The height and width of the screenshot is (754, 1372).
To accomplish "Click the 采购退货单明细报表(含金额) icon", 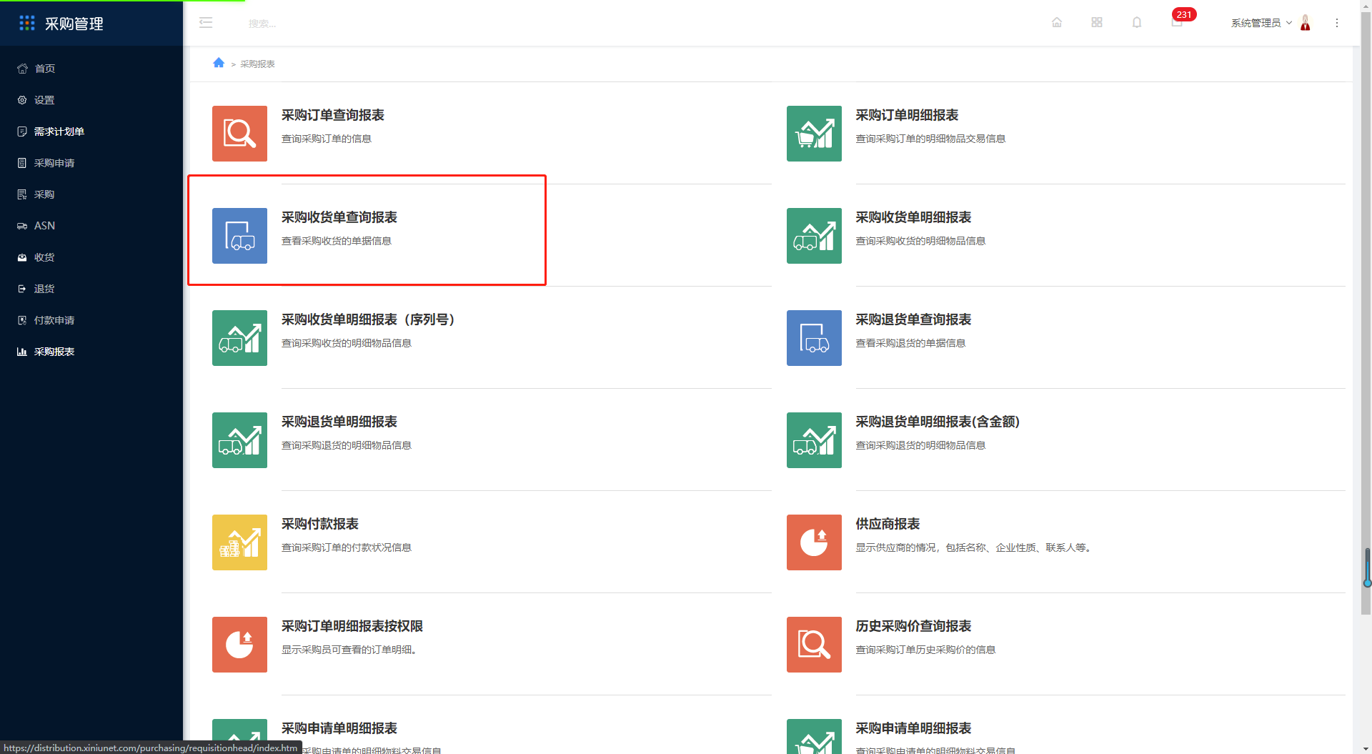I will click(814, 440).
